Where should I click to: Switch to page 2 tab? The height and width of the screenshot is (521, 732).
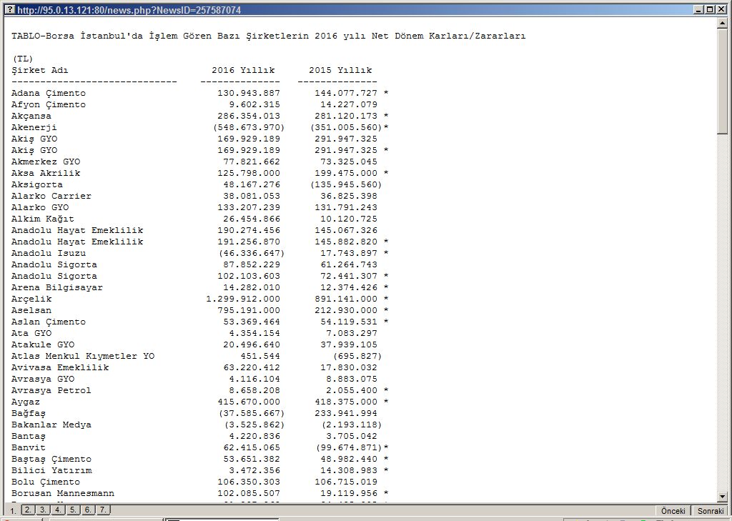[28, 510]
